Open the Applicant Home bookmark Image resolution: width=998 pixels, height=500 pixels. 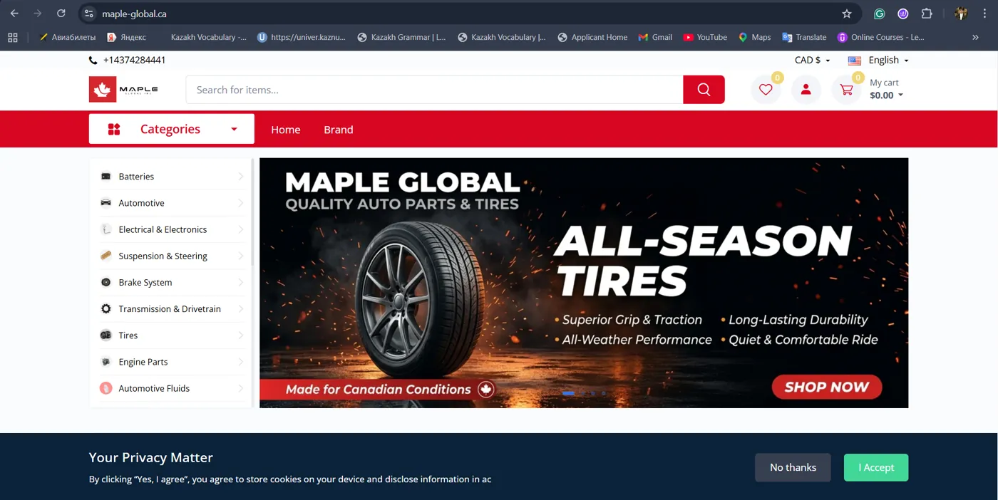click(592, 37)
